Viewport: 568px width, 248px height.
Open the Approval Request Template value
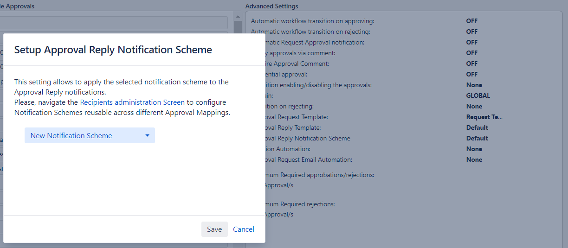484,117
